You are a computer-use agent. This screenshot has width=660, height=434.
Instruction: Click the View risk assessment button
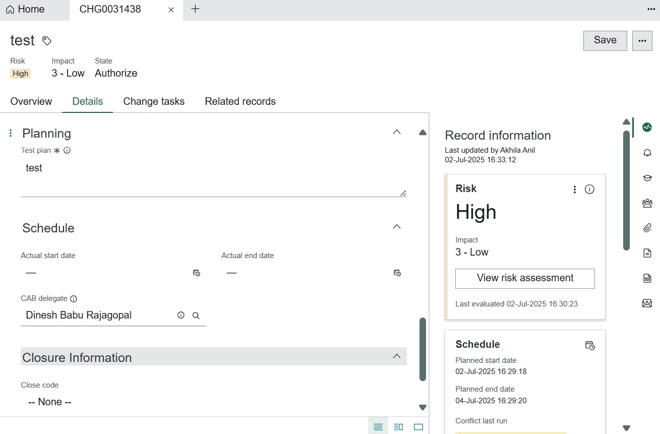click(x=524, y=278)
